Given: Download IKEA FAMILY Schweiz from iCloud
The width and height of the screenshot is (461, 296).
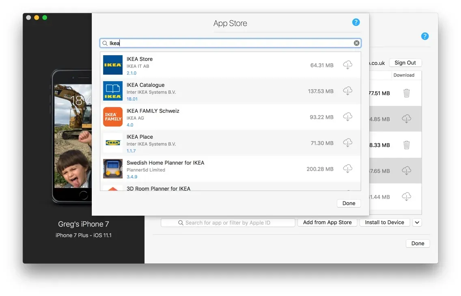Looking at the screenshot, I should (348, 117).
